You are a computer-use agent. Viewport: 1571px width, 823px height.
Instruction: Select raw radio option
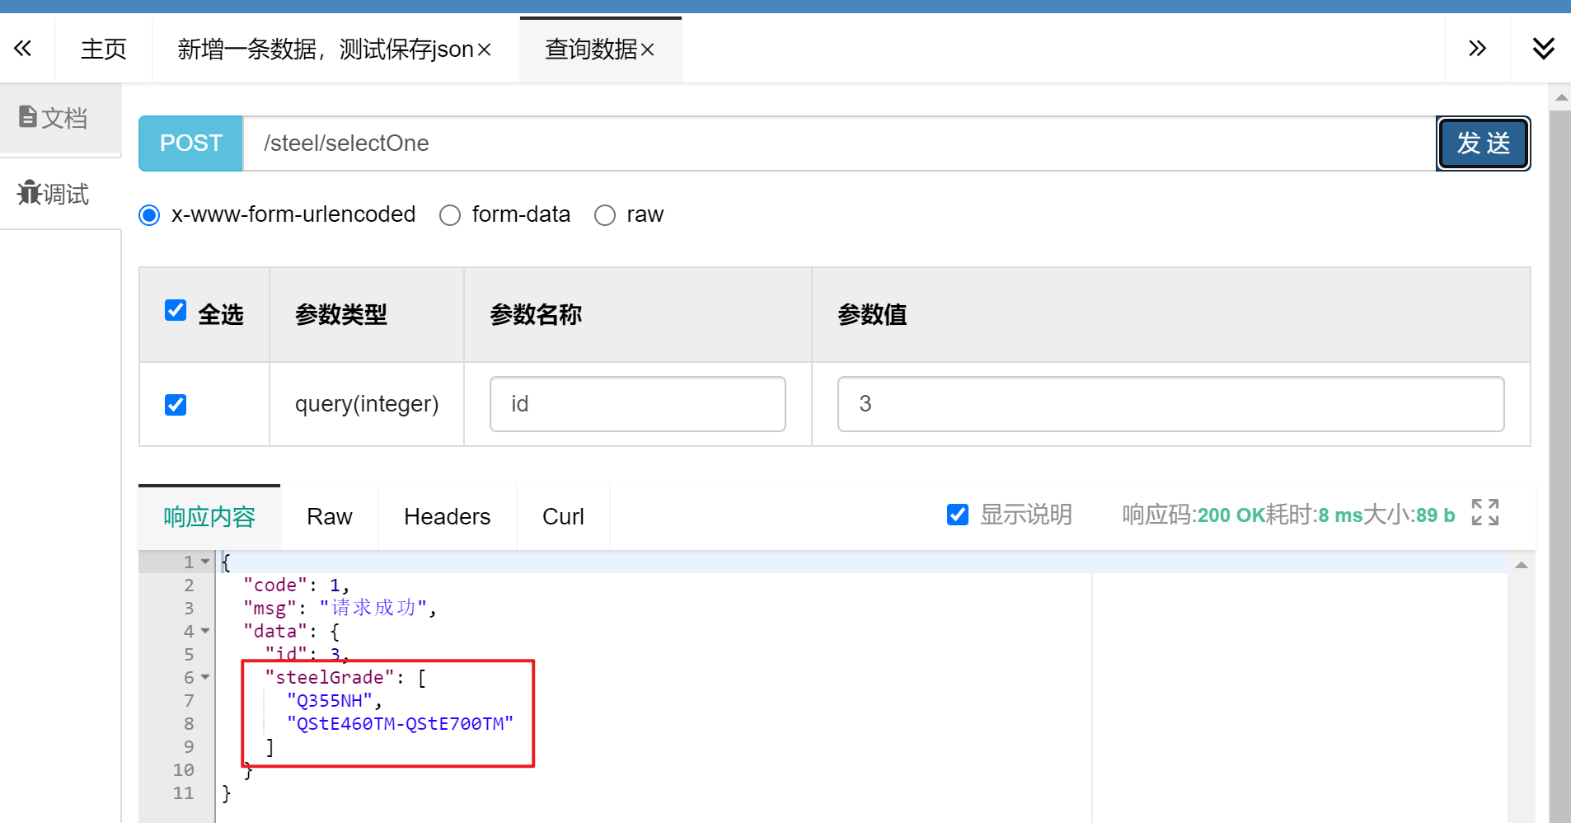pyautogui.click(x=605, y=215)
